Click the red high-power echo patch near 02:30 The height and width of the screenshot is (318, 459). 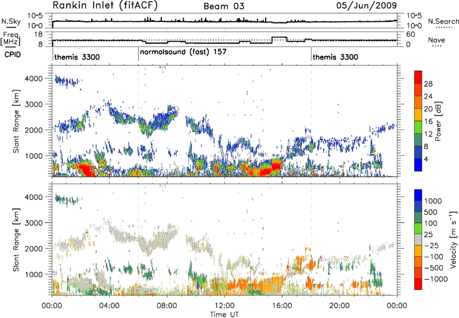87,169
